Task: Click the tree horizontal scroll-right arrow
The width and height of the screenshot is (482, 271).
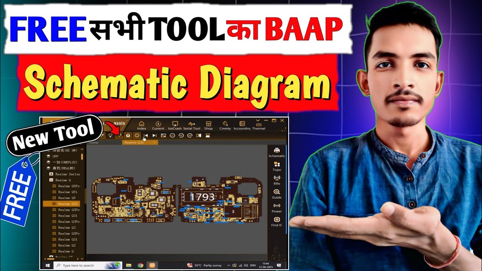Action: point(78,259)
